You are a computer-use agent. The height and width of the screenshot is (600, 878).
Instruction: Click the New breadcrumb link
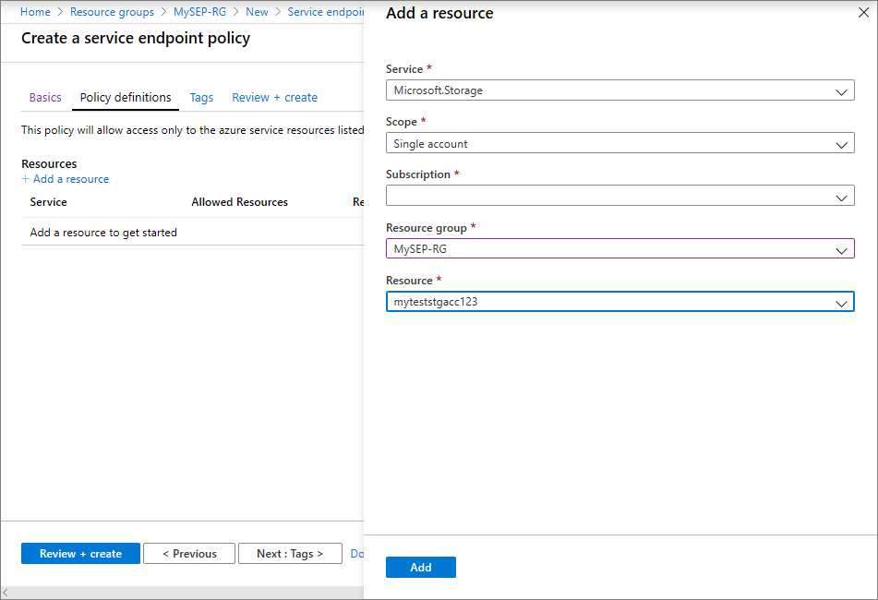point(257,12)
